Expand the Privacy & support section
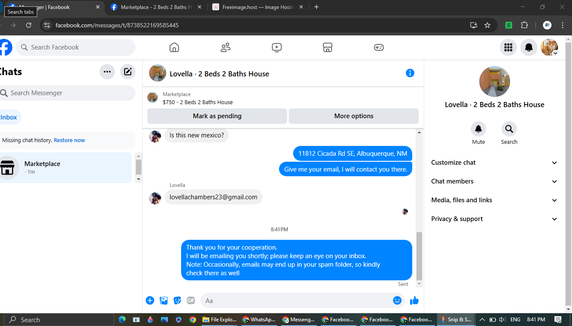This screenshot has width=572, height=326. click(495, 219)
